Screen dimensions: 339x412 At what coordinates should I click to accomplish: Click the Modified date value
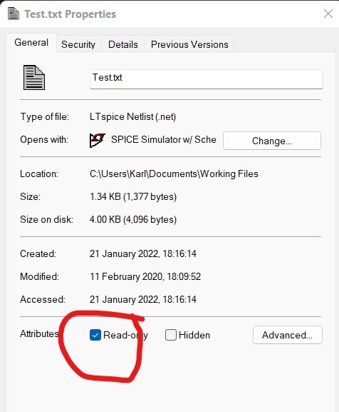coord(145,276)
